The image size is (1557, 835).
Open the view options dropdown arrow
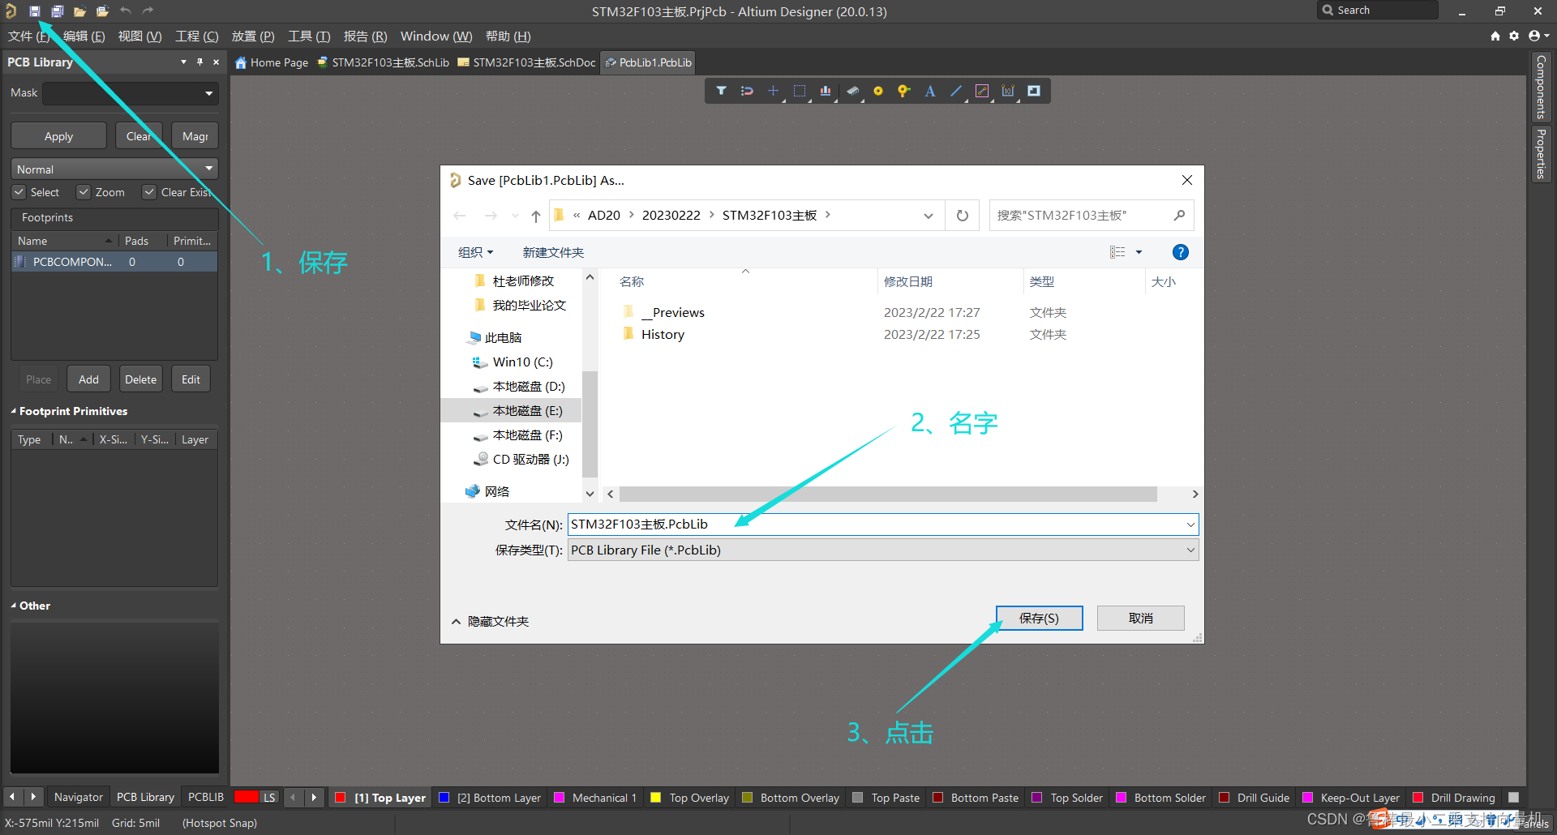tap(1139, 252)
